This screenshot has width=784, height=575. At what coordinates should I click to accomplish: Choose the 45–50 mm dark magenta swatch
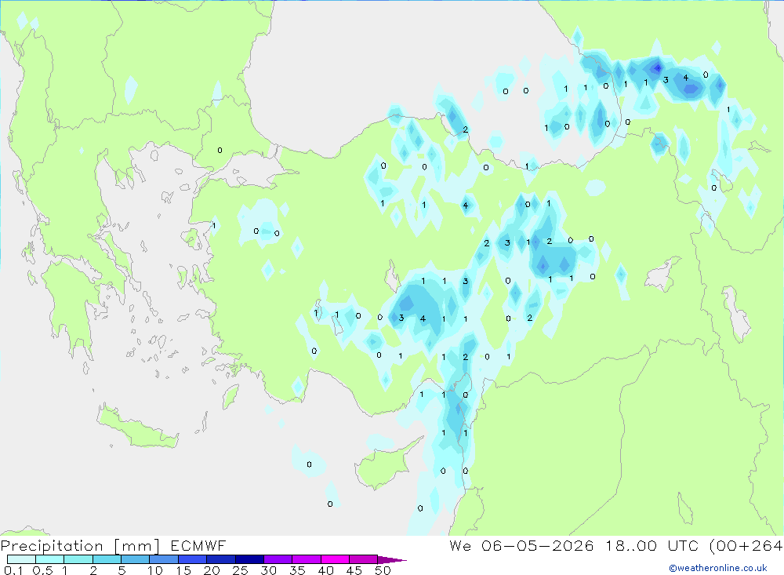[x=364, y=559]
